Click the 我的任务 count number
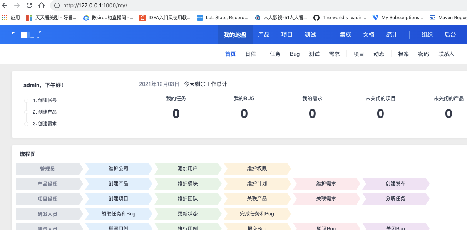The height and width of the screenshot is (230, 467). point(176,114)
